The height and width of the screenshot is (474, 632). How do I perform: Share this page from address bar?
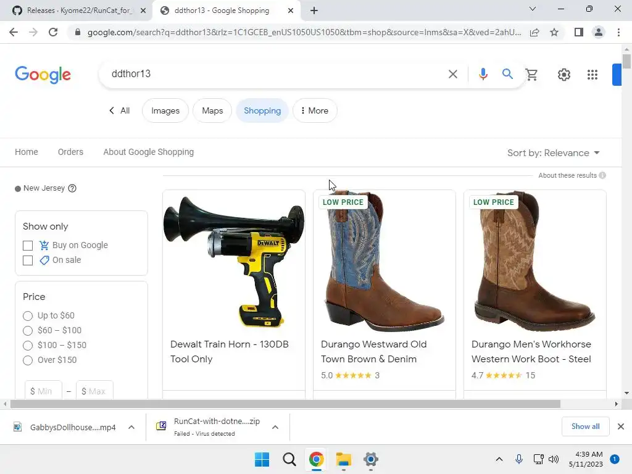click(534, 32)
